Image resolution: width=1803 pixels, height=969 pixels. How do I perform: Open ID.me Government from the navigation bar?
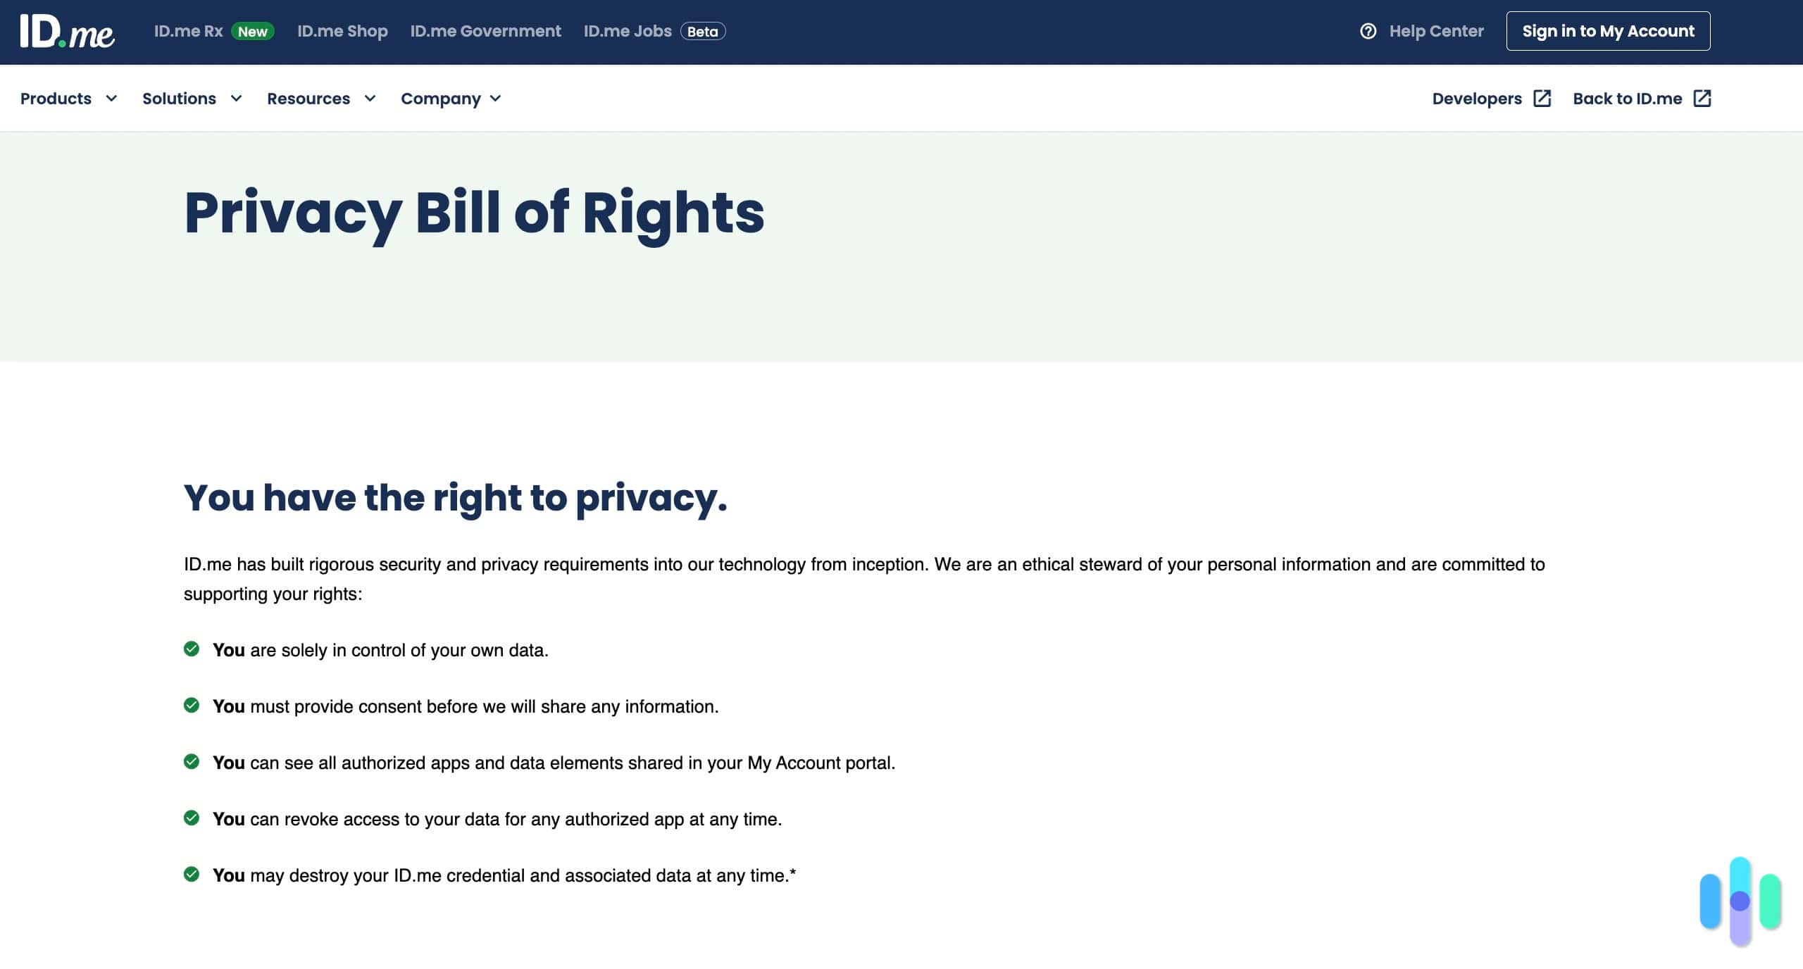coord(487,31)
